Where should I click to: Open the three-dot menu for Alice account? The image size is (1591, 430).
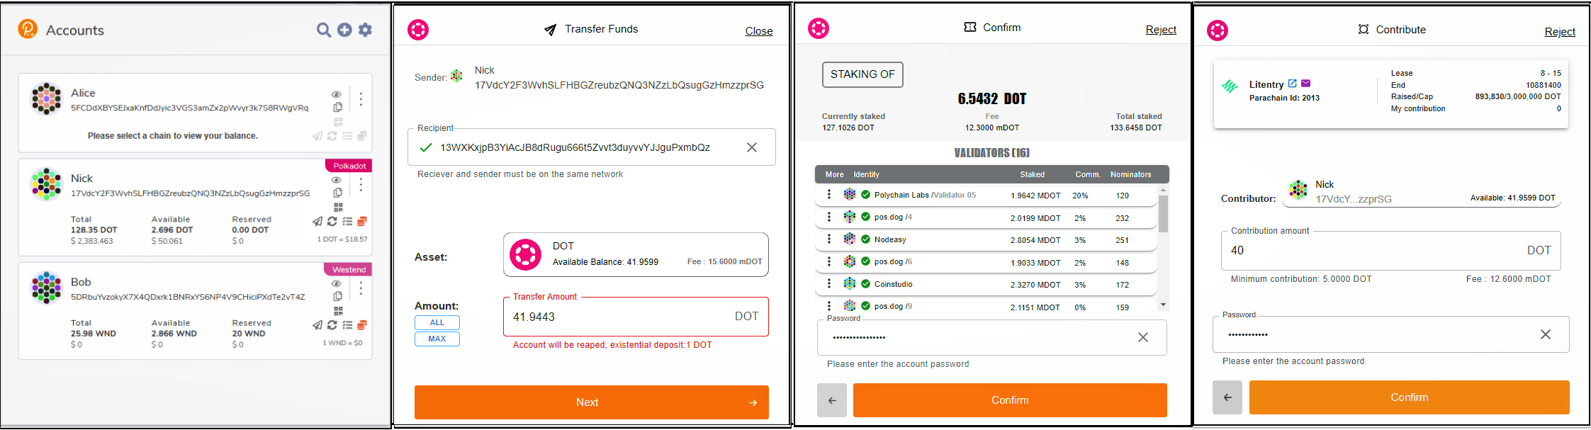361,99
